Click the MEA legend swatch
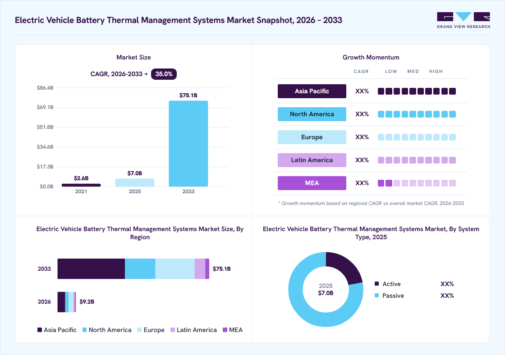 pyautogui.click(x=225, y=330)
